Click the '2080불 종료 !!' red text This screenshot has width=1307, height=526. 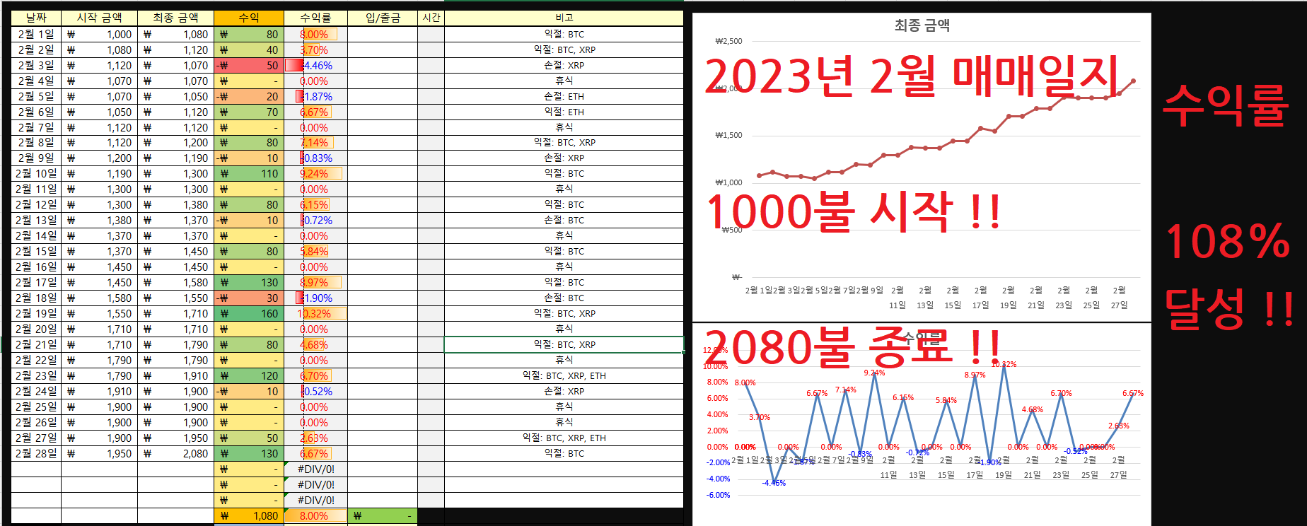(852, 347)
